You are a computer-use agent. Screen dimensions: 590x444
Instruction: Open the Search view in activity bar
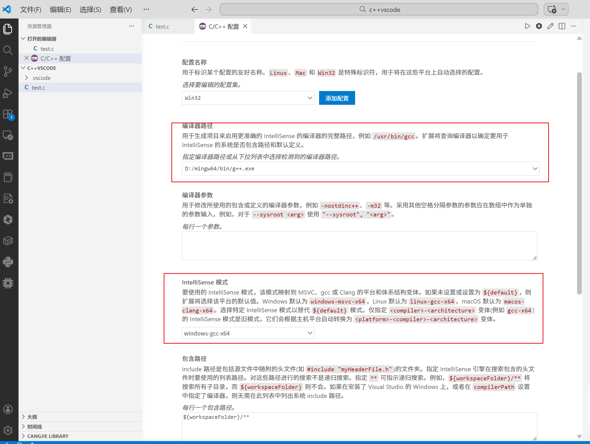pos(8,50)
